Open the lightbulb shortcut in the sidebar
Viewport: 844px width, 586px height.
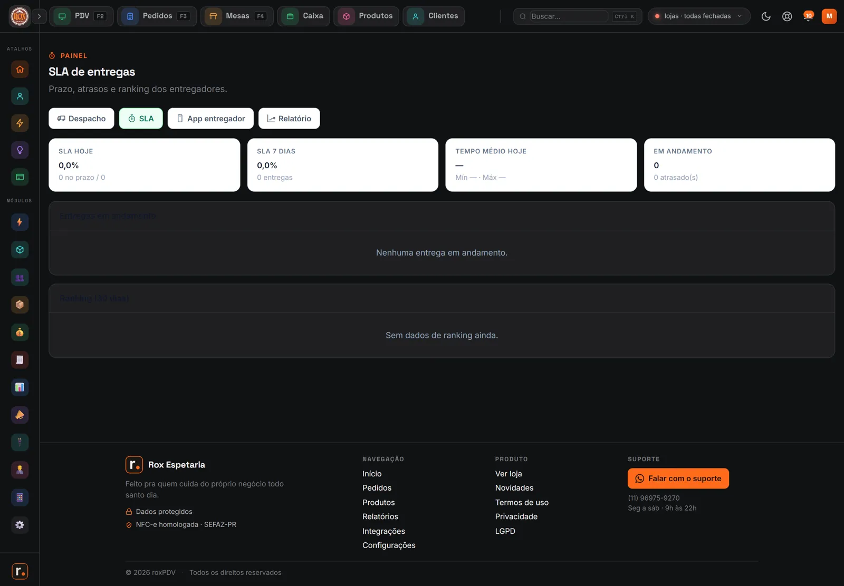20,150
